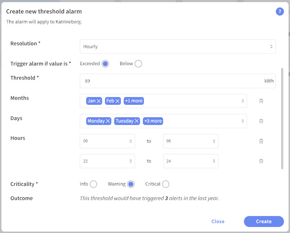Select the Below radio option
The width and height of the screenshot is (290, 233).
138,64
